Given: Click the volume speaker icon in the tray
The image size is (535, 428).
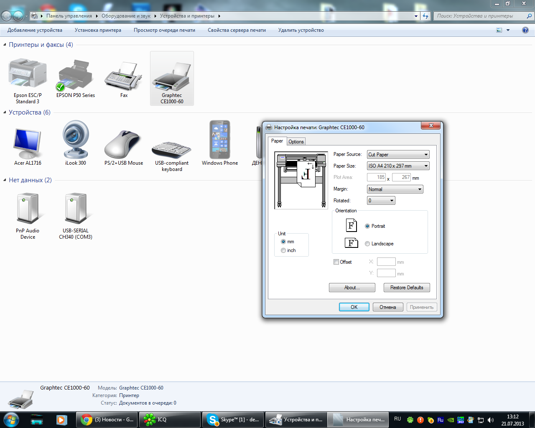Looking at the screenshot, I should pos(491,420).
